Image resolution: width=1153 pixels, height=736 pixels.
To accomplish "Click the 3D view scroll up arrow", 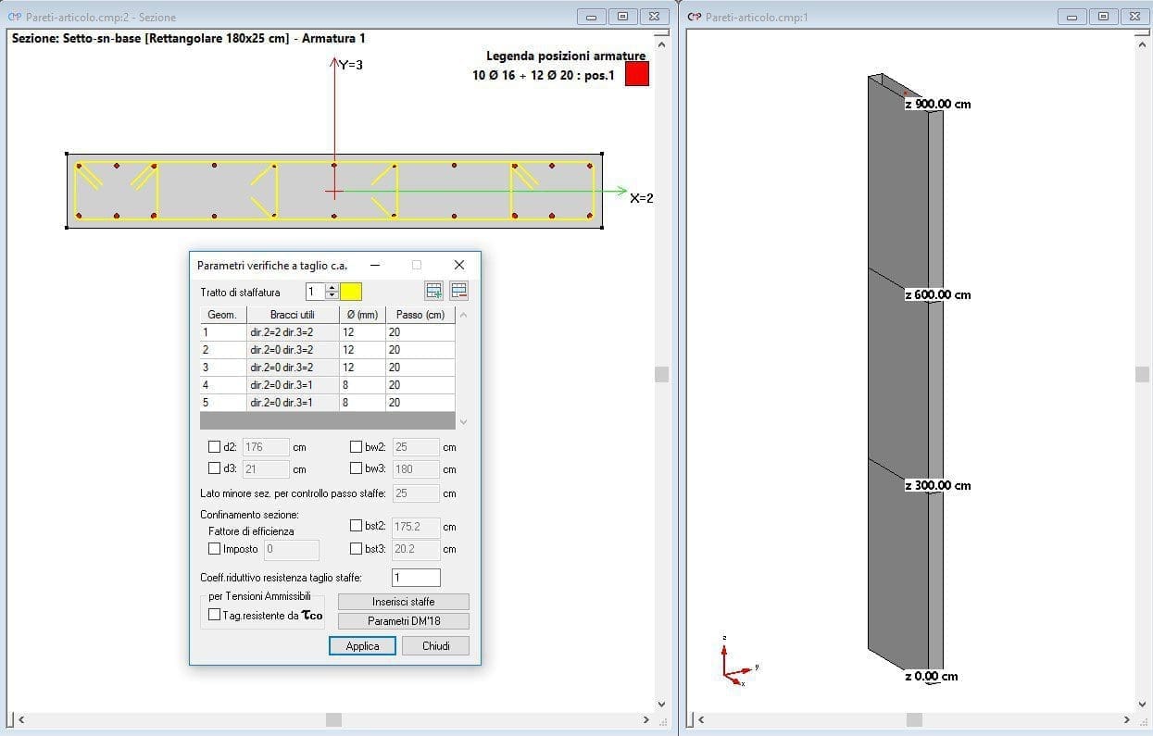I will pos(1141,44).
